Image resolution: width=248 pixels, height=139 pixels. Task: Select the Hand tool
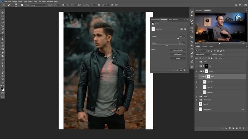point(3,73)
